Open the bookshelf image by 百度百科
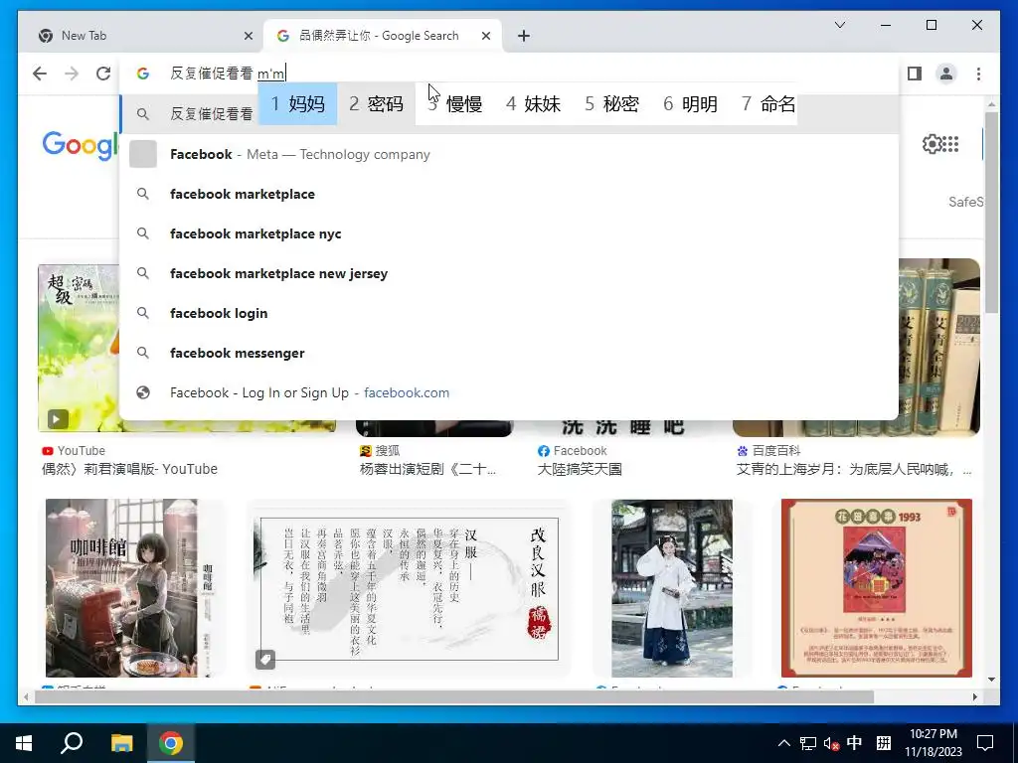Viewport: 1018px width, 763px height. click(939, 347)
